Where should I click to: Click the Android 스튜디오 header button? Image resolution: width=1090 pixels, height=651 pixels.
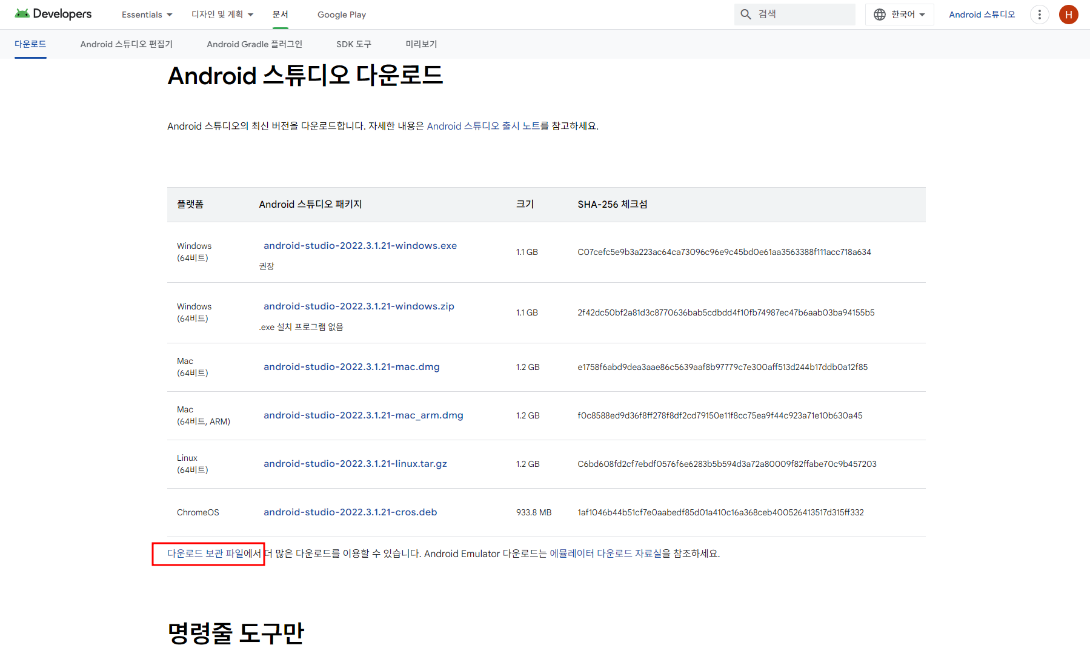(x=982, y=15)
